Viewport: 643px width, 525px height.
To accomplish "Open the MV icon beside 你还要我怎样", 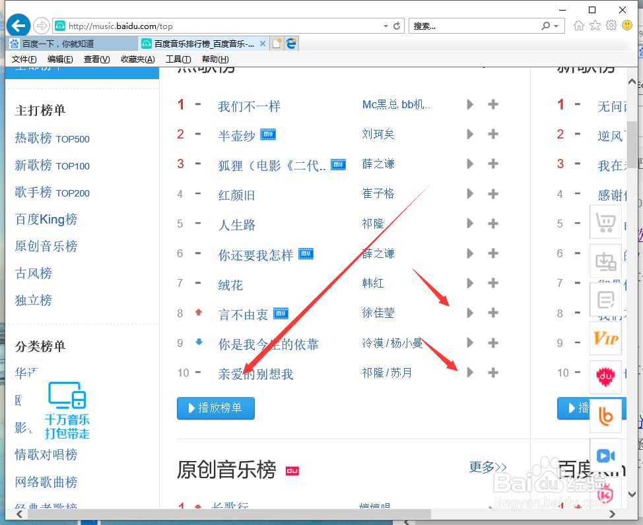I will point(306,254).
